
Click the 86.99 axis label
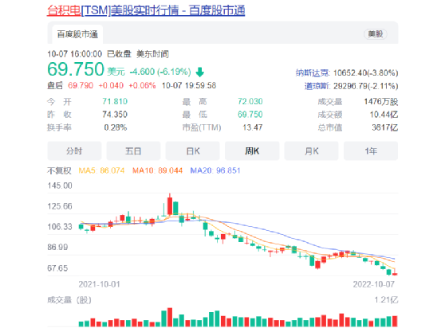pos(57,247)
